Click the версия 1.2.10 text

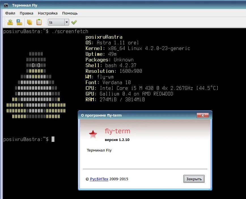(117, 140)
